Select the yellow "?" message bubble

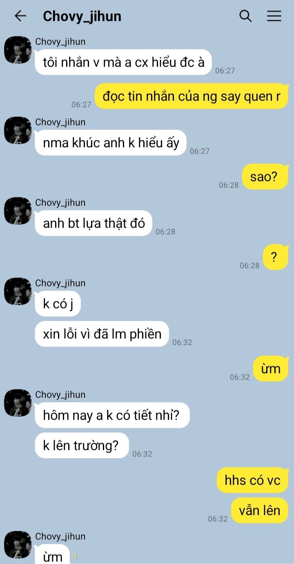coord(276,257)
